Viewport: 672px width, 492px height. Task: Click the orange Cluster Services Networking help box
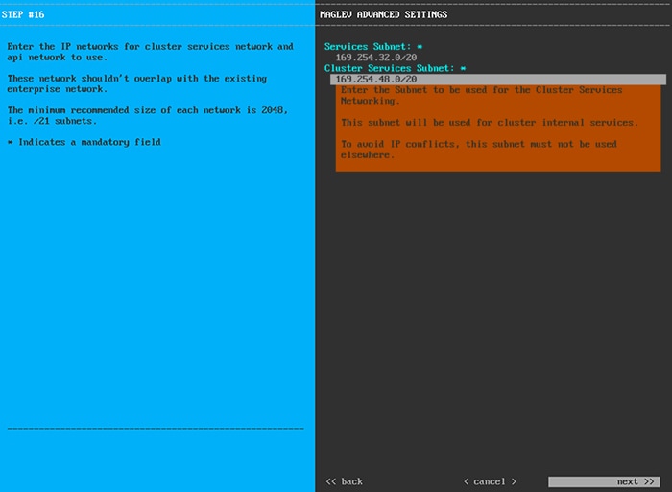point(498,128)
